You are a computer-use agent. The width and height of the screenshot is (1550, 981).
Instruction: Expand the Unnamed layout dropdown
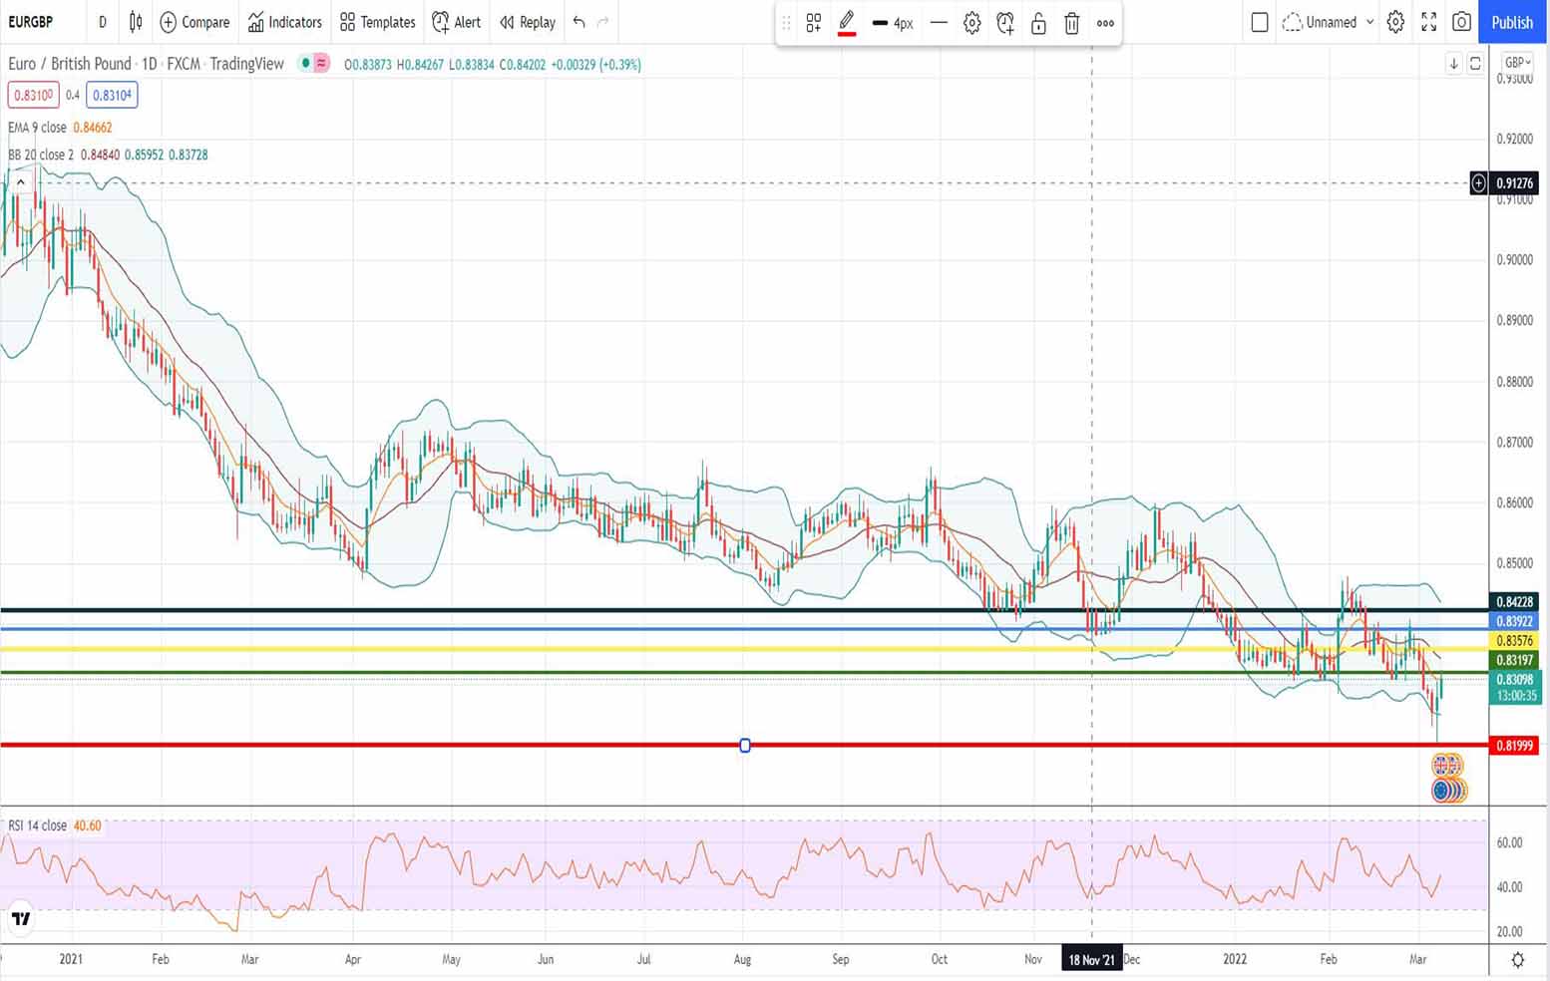[1369, 22]
